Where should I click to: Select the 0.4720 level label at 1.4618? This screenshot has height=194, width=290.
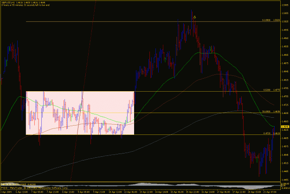271,133
